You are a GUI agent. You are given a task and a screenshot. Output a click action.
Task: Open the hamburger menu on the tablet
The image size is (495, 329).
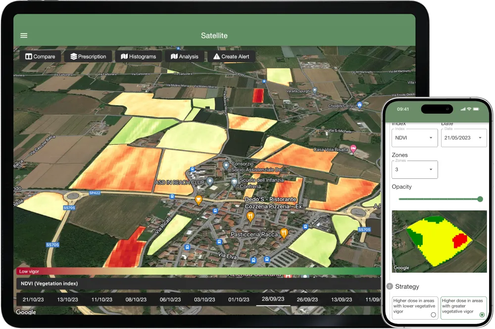coord(24,36)
